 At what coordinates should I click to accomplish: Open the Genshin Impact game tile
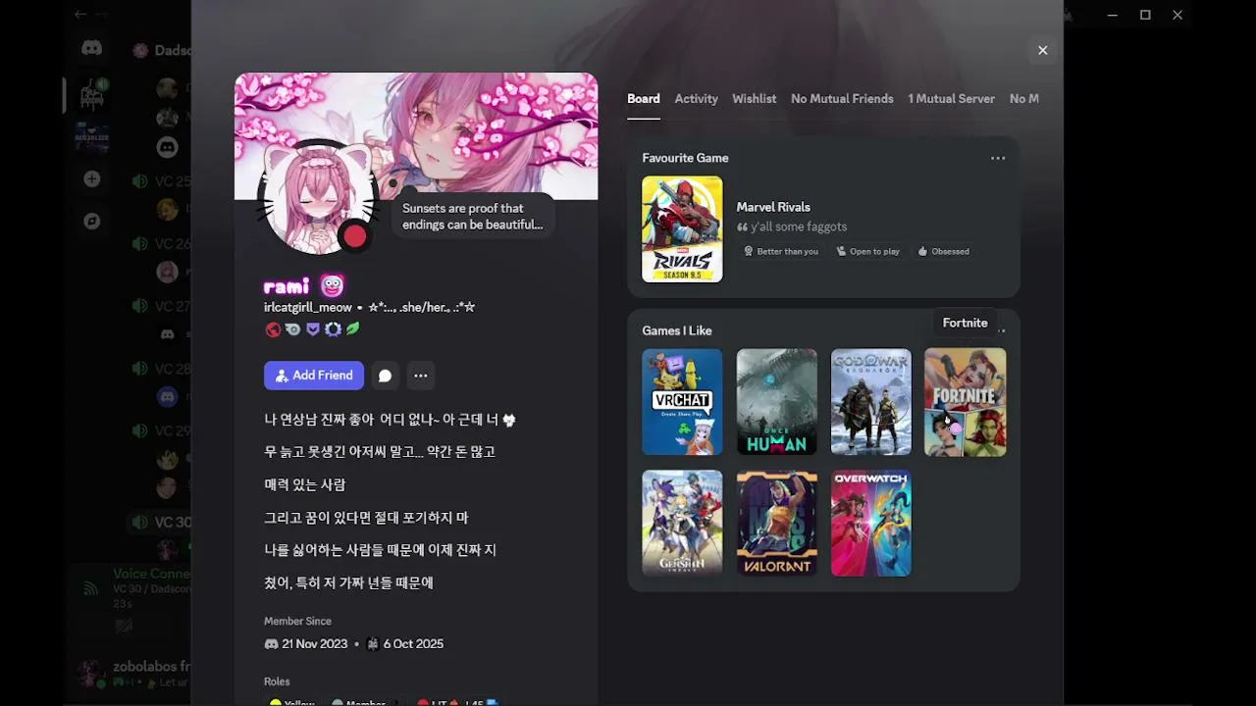682,523
